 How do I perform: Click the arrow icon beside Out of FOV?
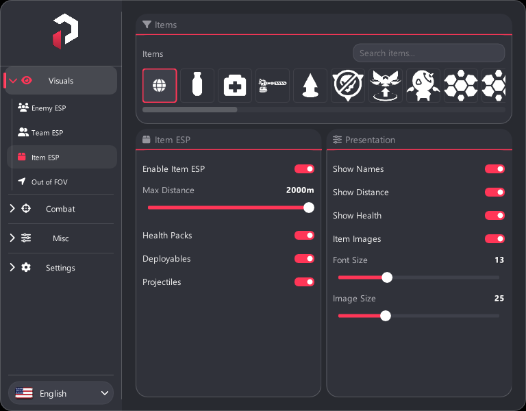point(22,181)
